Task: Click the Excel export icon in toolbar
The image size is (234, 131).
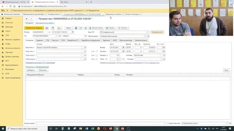Action: pos(86,28)
